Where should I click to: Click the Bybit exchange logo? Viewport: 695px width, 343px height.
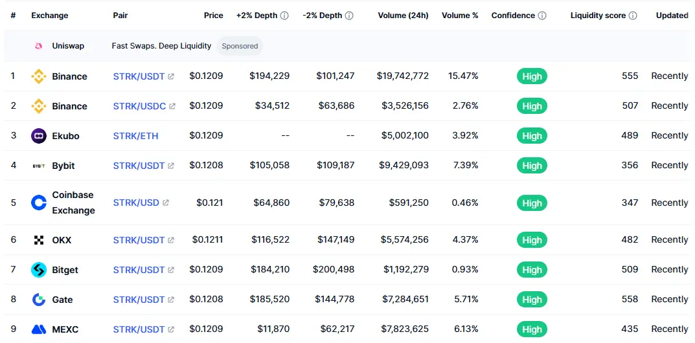(39, 166)
